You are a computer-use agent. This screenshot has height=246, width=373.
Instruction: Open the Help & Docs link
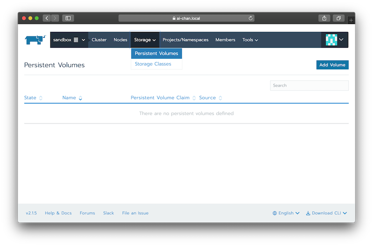(58, 213)
